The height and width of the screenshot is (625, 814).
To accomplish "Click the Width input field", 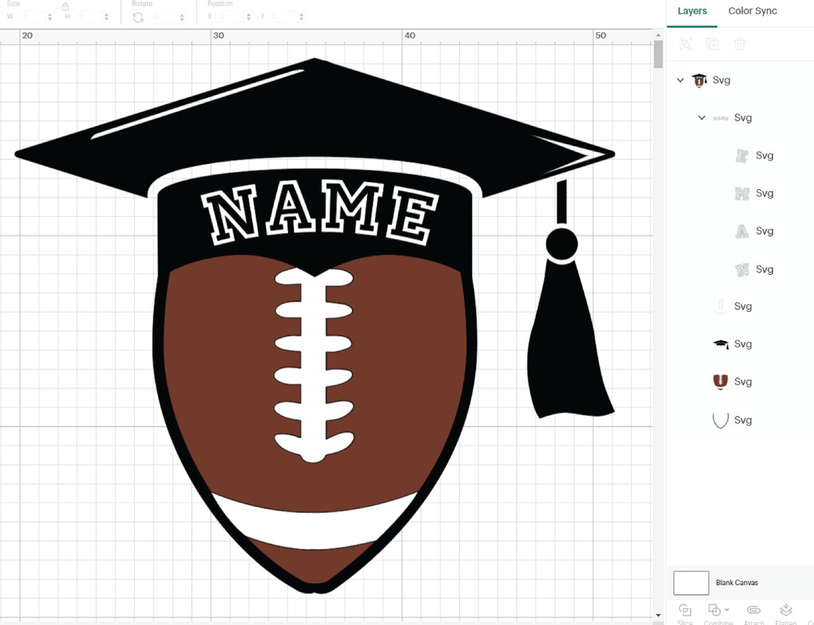I will [x=29, y=17].
